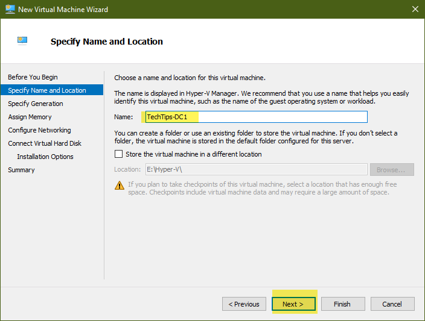This screenshot has height=321, width=425.
Task: Enable Store the virtual machine in different location
Action: click(x=118, y=154)
